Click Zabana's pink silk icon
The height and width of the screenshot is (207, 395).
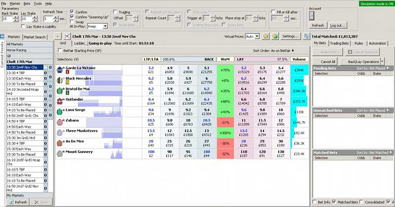pos(59,122)
